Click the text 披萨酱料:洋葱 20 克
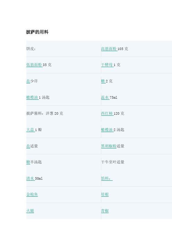The image size is (172, 244). click(x=45, y=113)
